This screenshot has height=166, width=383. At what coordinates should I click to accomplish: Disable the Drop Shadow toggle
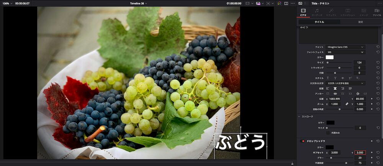303,141
